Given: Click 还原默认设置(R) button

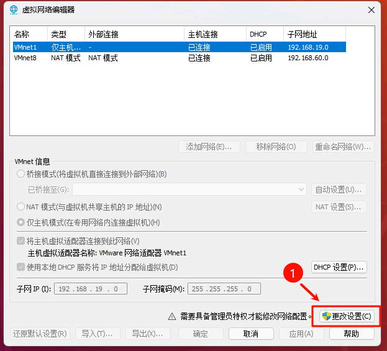Looking at the screenshot, I should point(40,334).
